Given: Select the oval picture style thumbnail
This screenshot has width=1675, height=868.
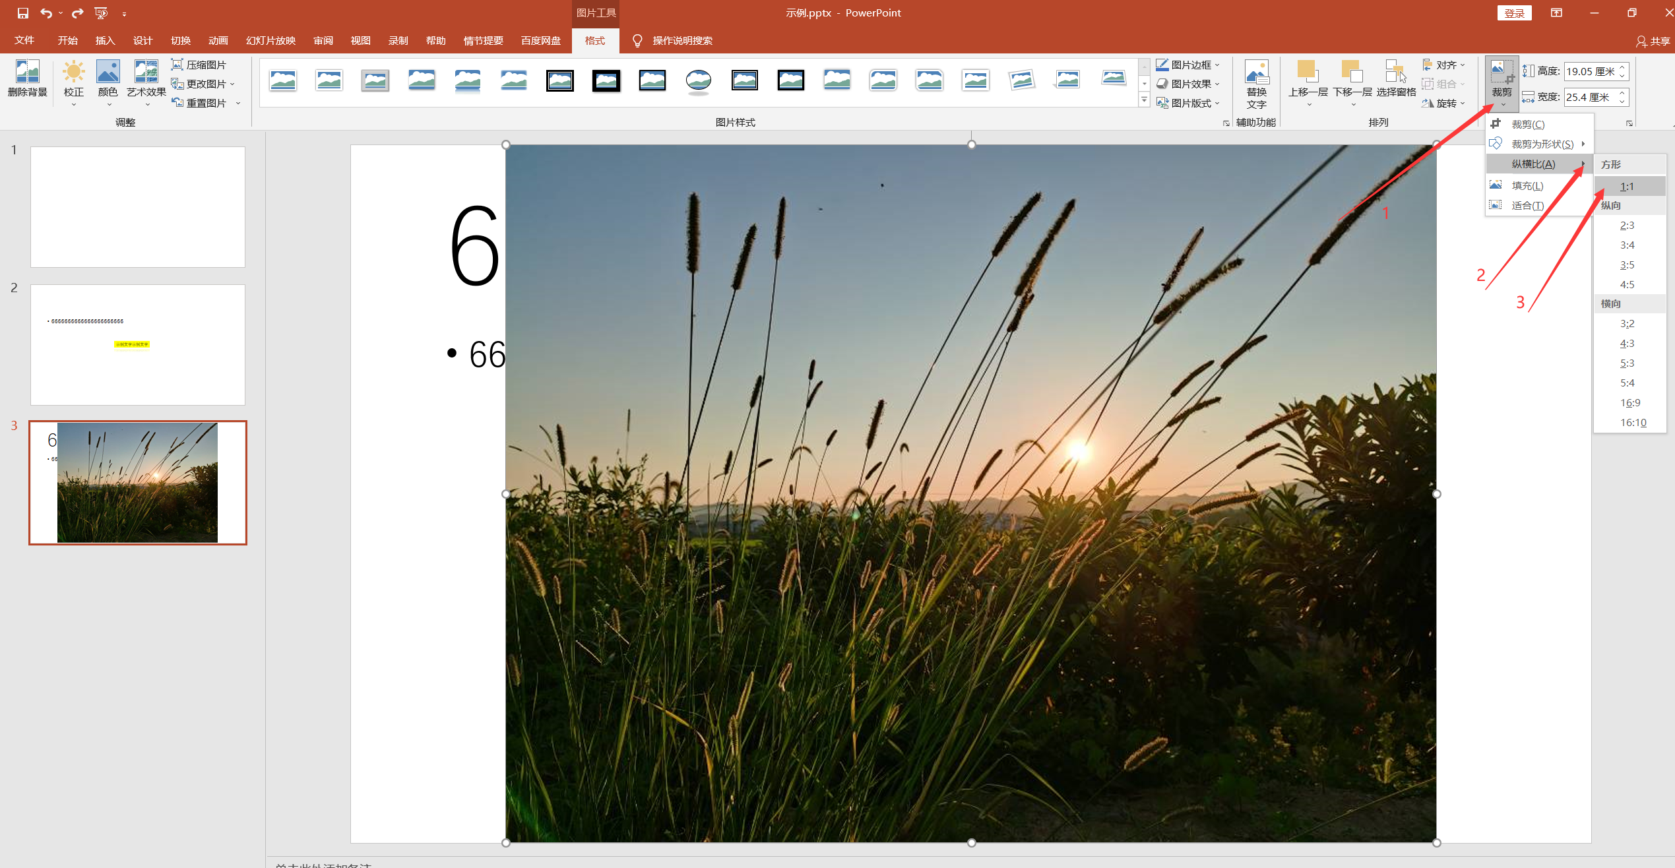Looking at the screenshot, I should pos(698,80).
